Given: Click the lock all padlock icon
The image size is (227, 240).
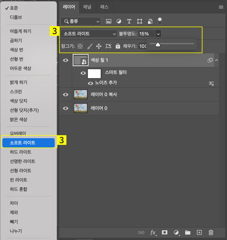Looking at the screenshot, I should point(118,46).
